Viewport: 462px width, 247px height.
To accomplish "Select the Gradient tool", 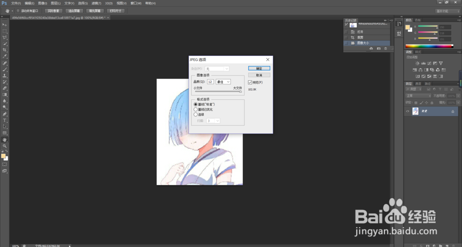I will (x=5, y=95).
